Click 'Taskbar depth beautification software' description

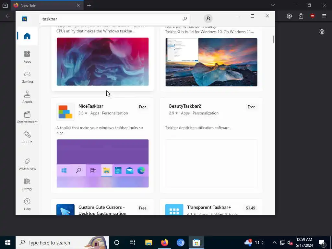click(197, 128)
